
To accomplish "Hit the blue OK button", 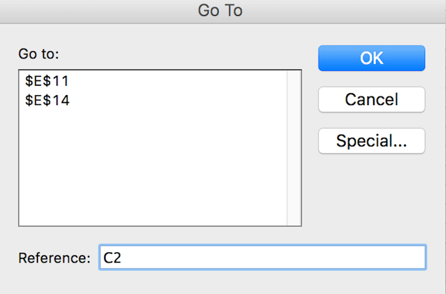I will click(371, 58).
